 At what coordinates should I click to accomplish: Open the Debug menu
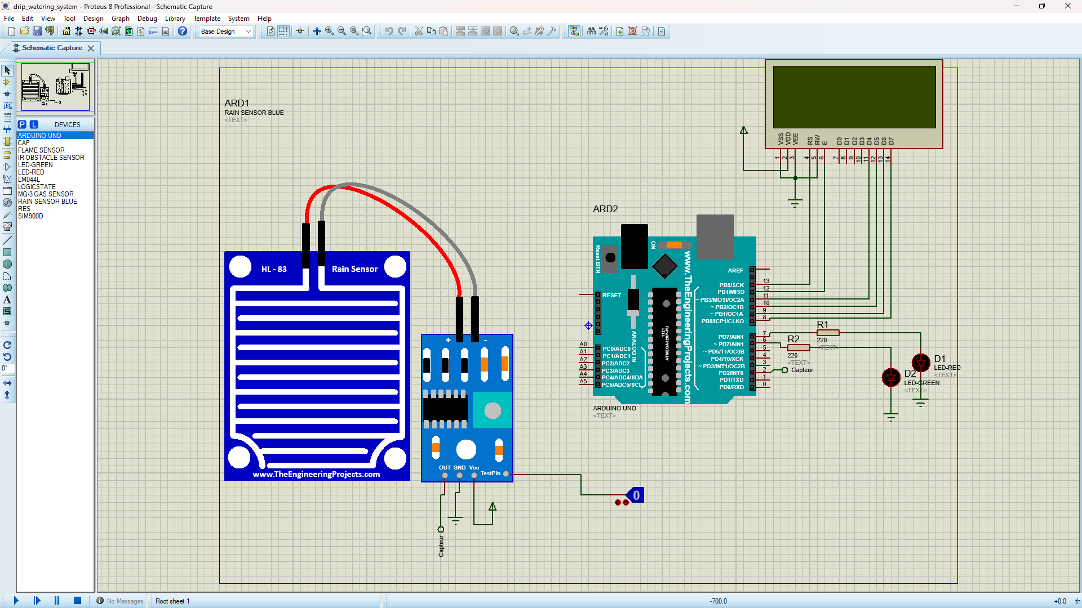click(147, 19)
